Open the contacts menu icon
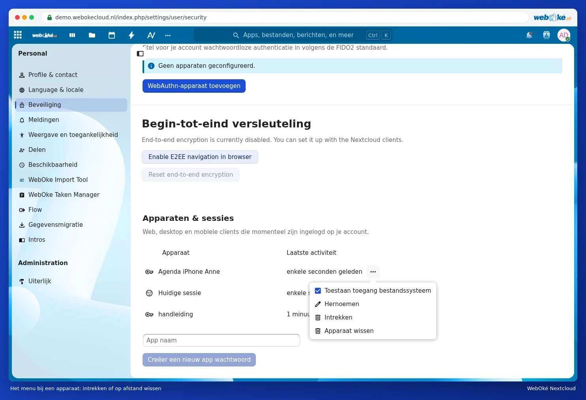The image size is (586, 400). pyautogui.click(x=547, y=35)
